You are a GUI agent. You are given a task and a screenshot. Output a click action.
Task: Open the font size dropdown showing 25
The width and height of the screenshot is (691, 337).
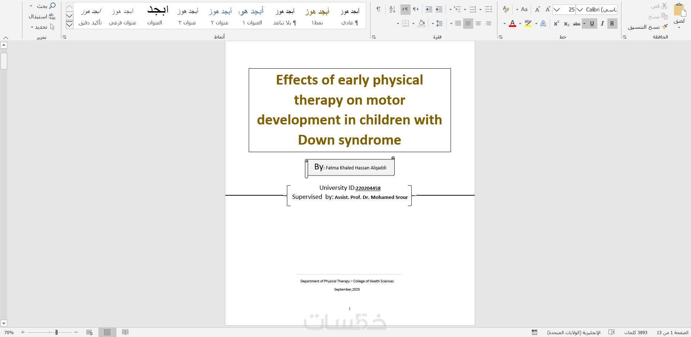click(557, 10)
